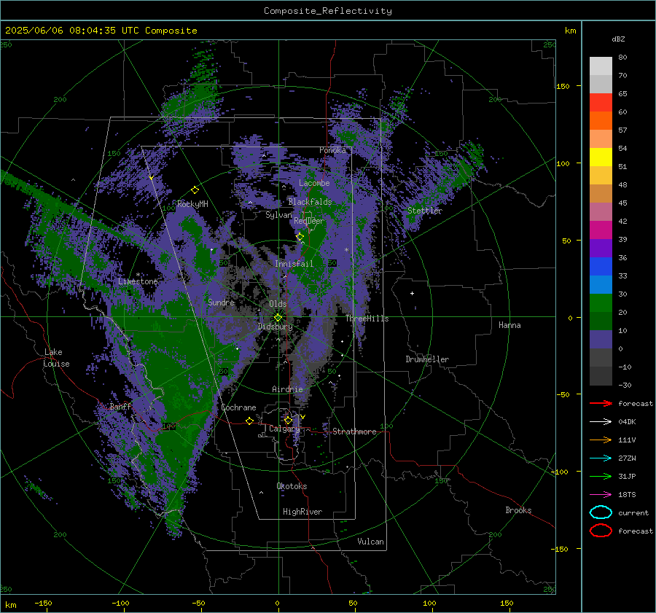Viewport: 656px width, 613px height.
Task: Click the purple 36-39 dBZ color swatch
Action: pyautogui.click(x=601, y=249)
